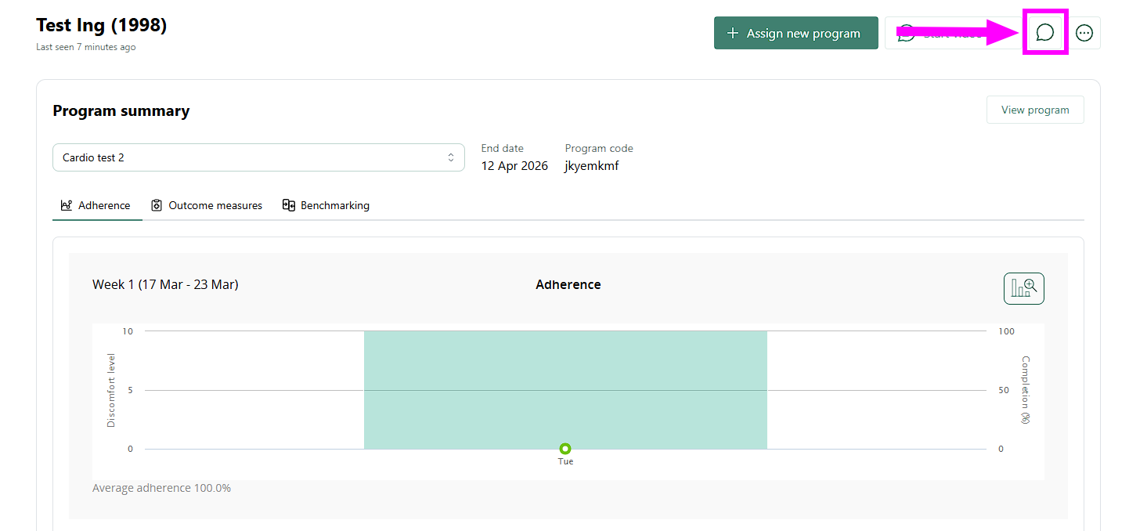1129x531 pixels.
Task: Switch to the Benchmarking tab
Action: (x=326, y=205)
